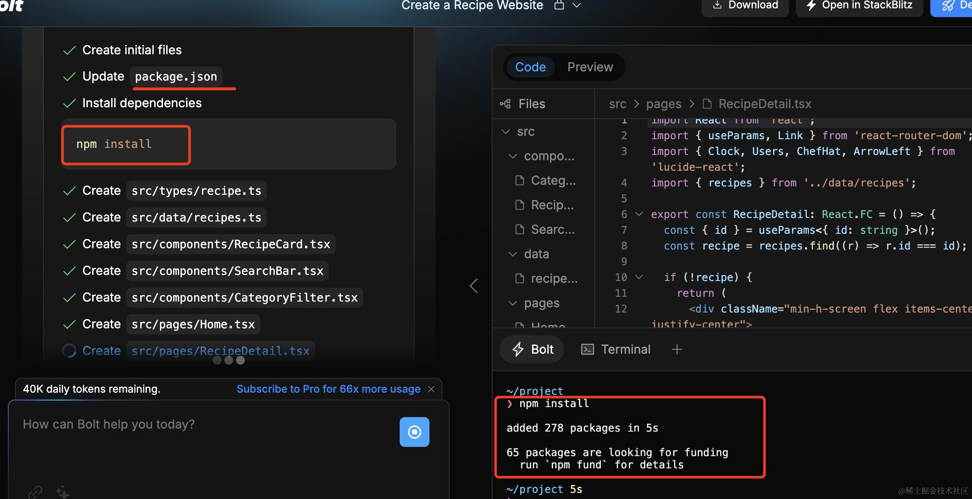Open project title dropdown chevron

click(x=577, y=5)
